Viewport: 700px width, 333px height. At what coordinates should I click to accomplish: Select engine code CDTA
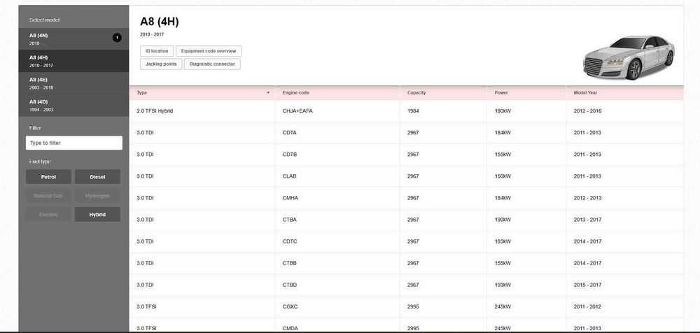coord(289,133)
